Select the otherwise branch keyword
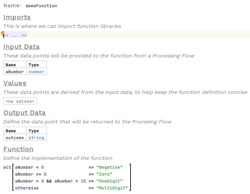 [x=27, y=188]
